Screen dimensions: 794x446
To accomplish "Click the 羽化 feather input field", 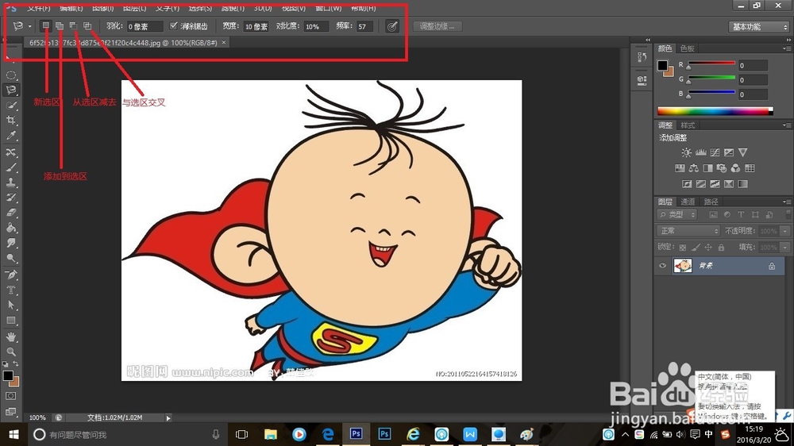I will 145,26.
